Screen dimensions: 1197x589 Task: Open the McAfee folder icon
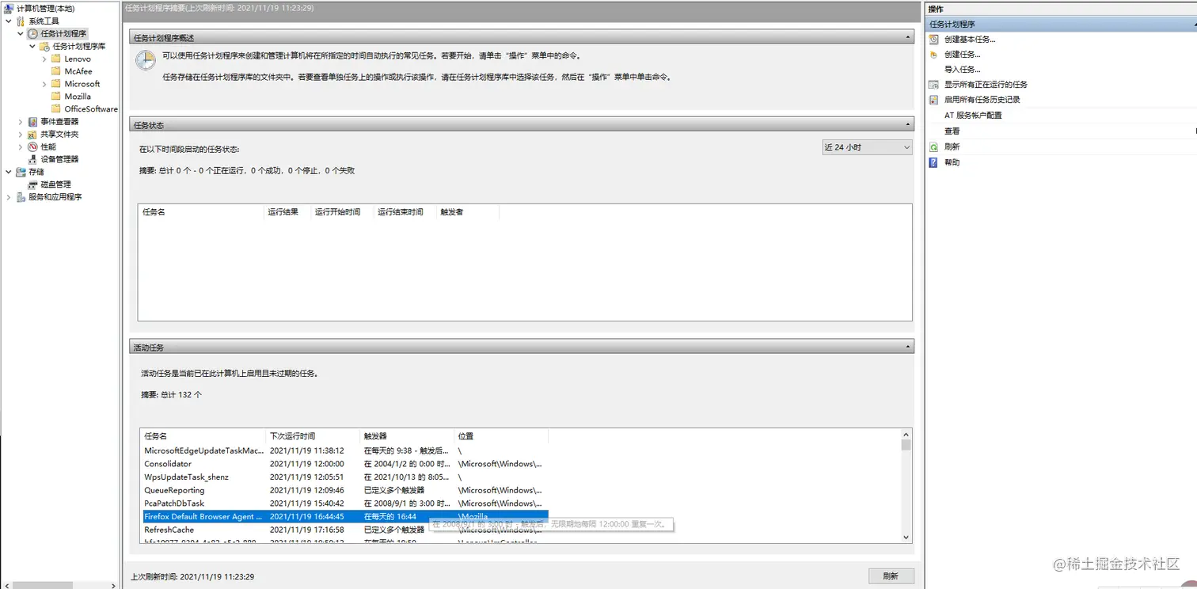56,71
